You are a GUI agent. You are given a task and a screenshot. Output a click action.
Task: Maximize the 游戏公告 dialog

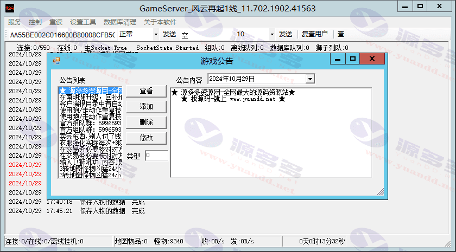(353, 59)
